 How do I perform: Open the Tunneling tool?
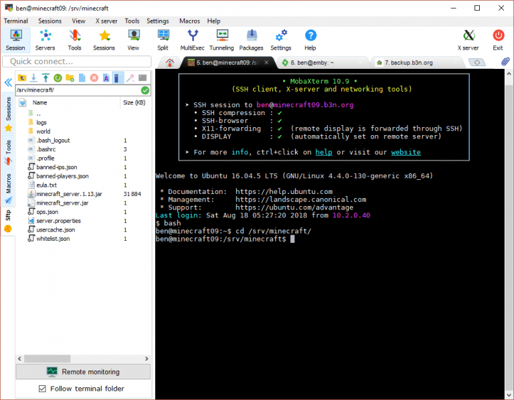[x=222, y=39]
